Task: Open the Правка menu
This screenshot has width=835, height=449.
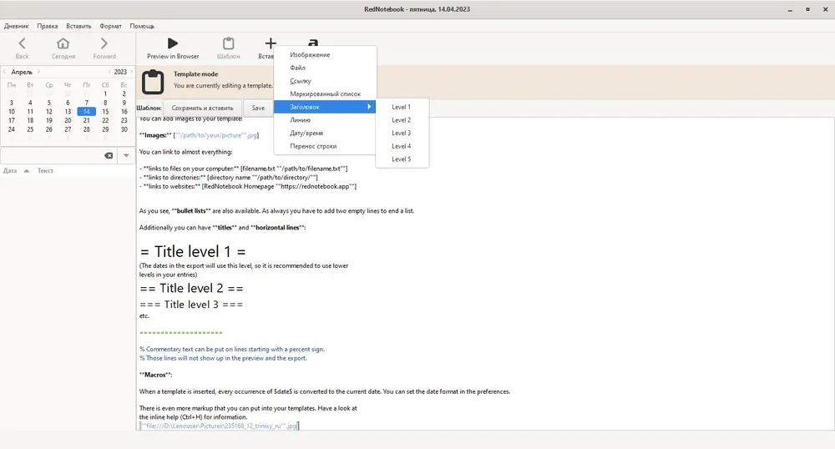Action: coord(48,26)
